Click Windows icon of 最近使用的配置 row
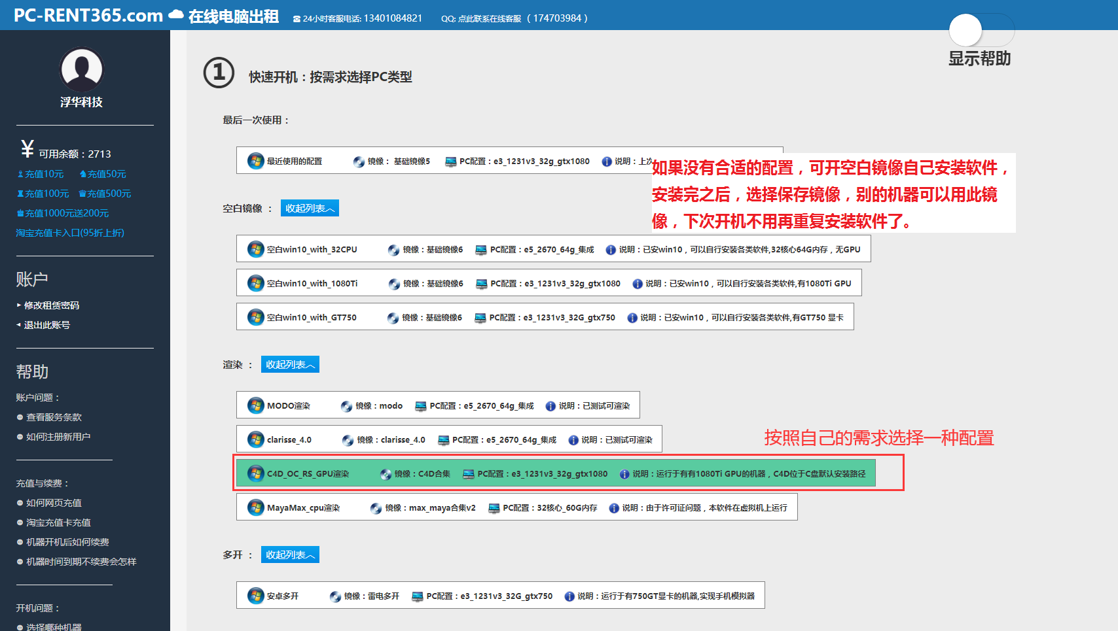The width and height of the screenshot is (1118, 631). click(x=255, y=161)
